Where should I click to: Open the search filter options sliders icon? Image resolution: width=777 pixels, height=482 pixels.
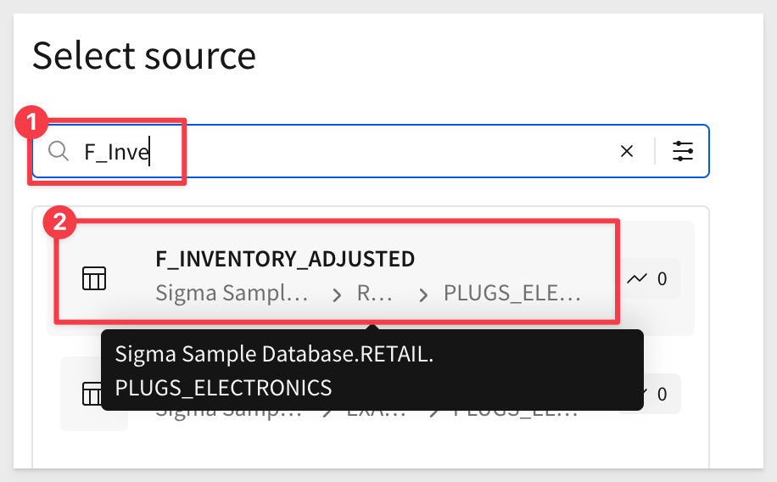[x=682, y=151]
